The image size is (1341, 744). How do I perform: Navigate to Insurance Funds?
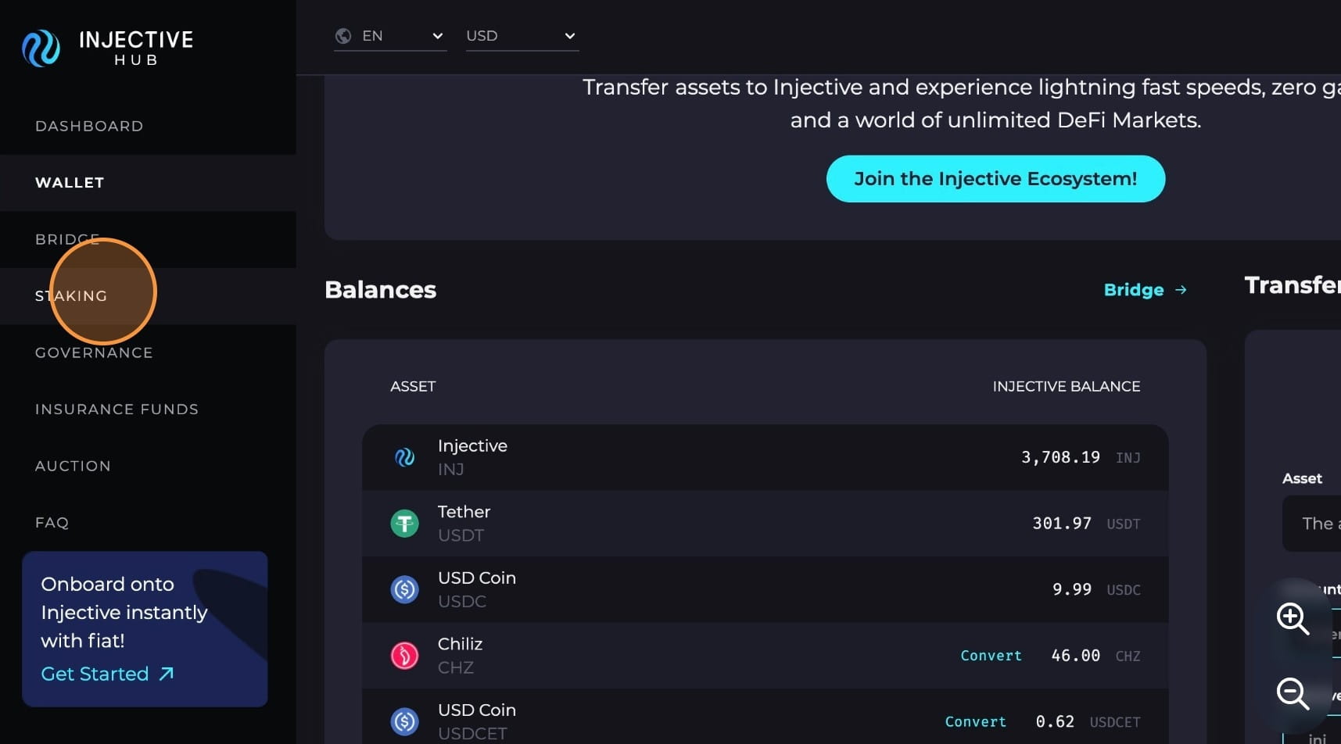point(117,410)
